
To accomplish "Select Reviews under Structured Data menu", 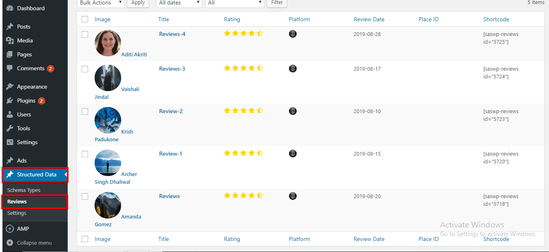I will (17, 201).
